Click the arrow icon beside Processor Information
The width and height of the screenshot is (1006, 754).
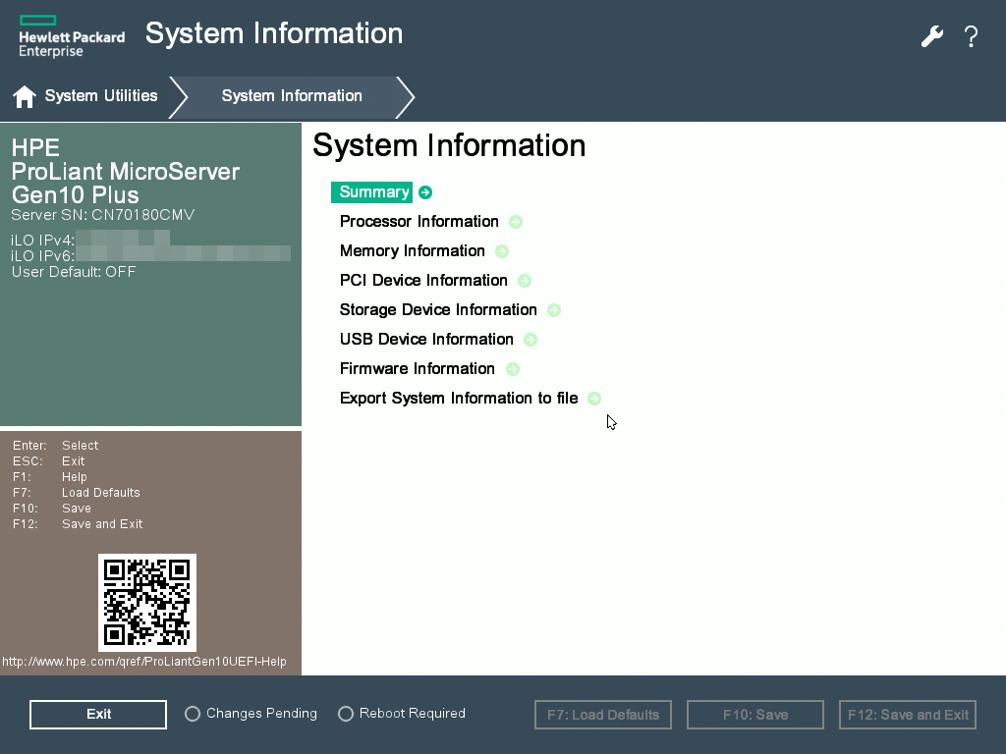coord(515,222)
